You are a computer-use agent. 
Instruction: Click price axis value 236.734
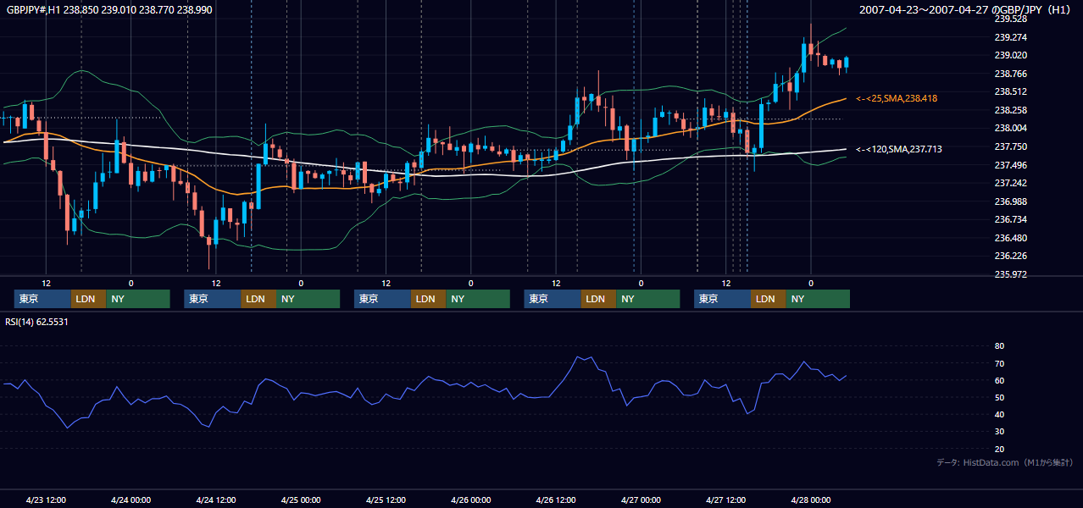pyautogui.click(x=1011, y=219)
